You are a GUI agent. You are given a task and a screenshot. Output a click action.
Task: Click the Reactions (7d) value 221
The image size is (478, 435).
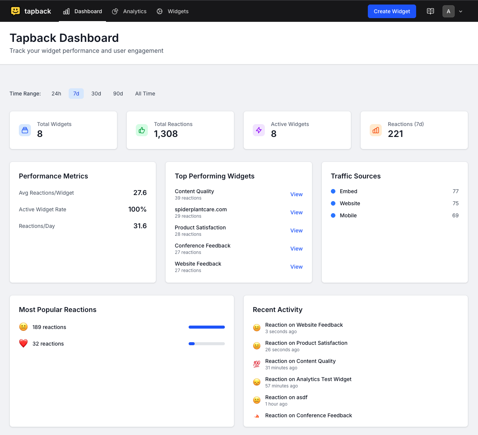click(x=395, y=134)
